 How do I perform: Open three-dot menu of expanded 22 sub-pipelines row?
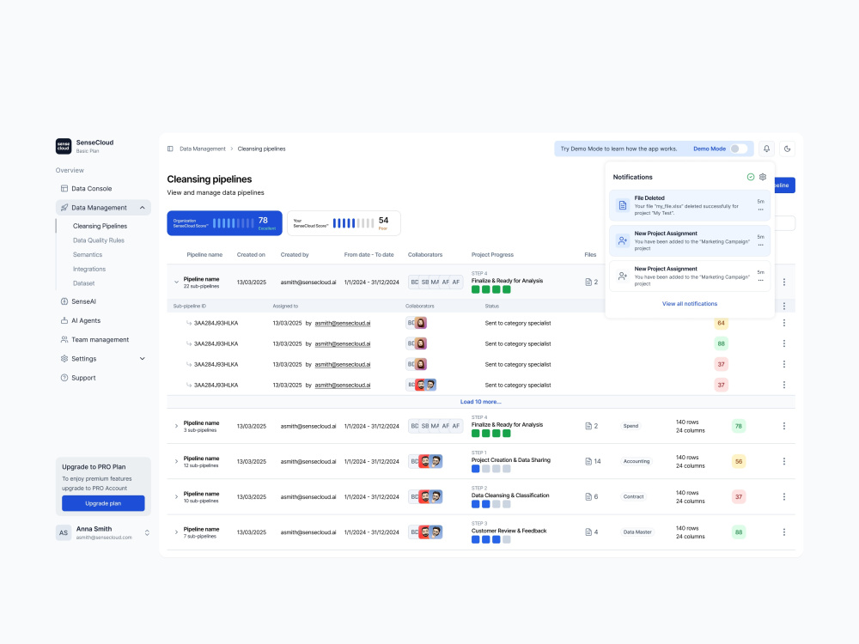point(784,282)
